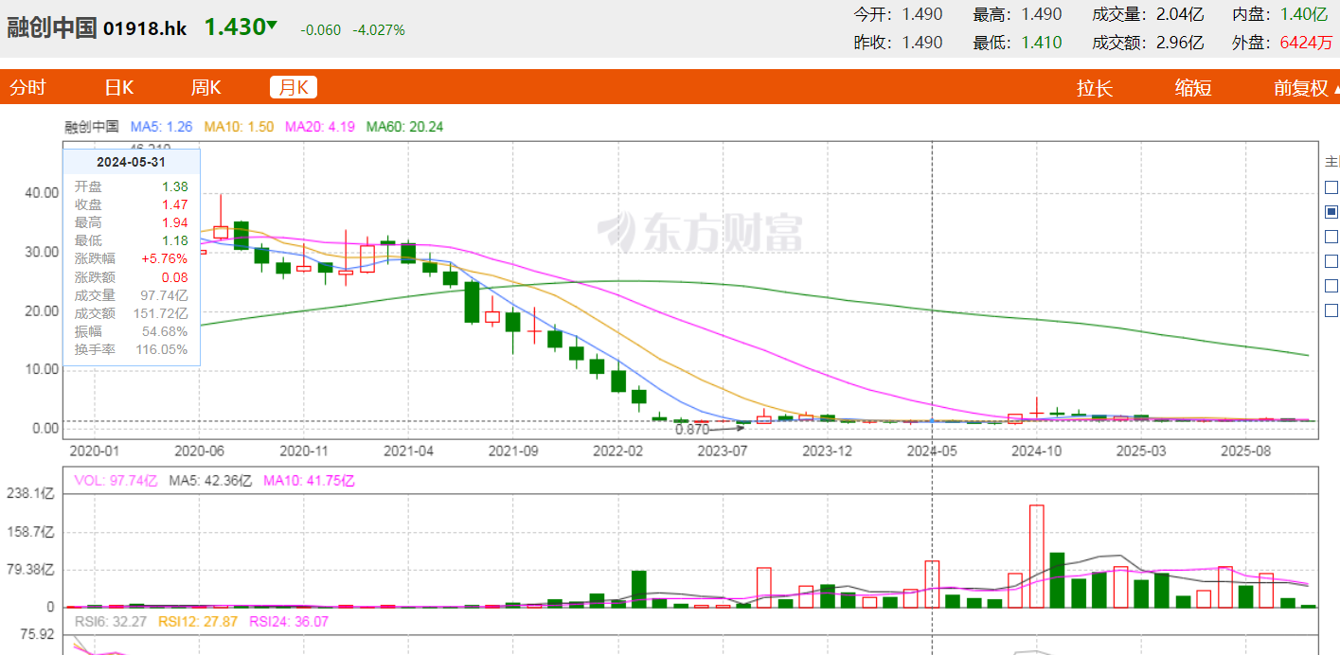Click the tooltip 涨跌额 value 0.08
This screenshot has width=1340, height=655.
click(175, 277)
